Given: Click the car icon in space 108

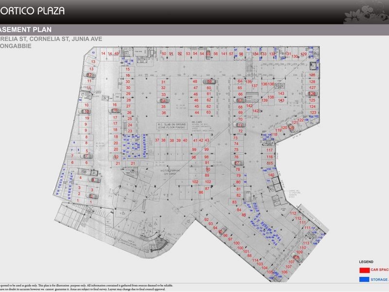Looking at the screenshot, I should [297, 257].
